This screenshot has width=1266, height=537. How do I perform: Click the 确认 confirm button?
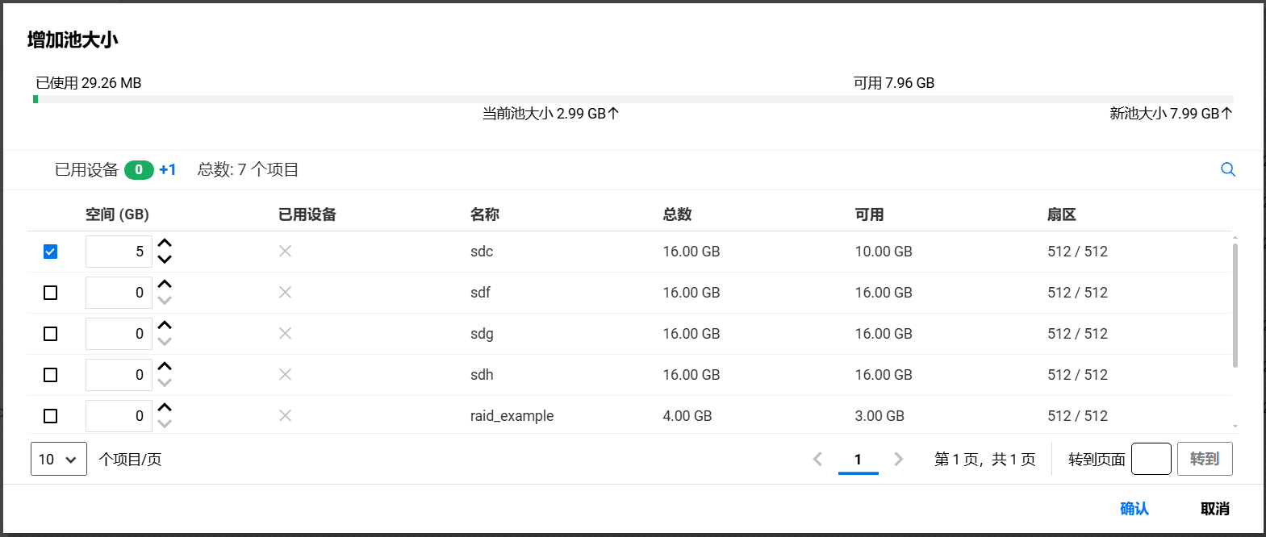click(x=1134, y=509)
